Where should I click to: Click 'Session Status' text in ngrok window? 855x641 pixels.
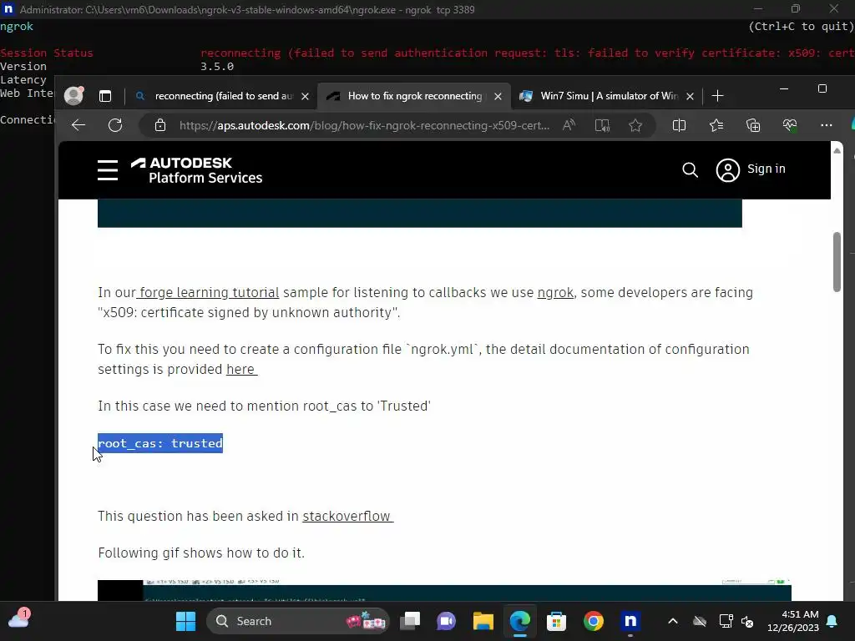[47, 53]
